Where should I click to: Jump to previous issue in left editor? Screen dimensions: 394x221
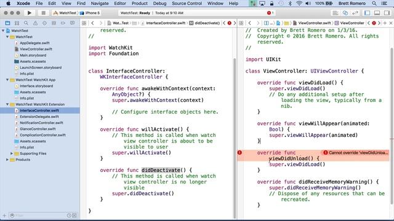tap(224, 23)
